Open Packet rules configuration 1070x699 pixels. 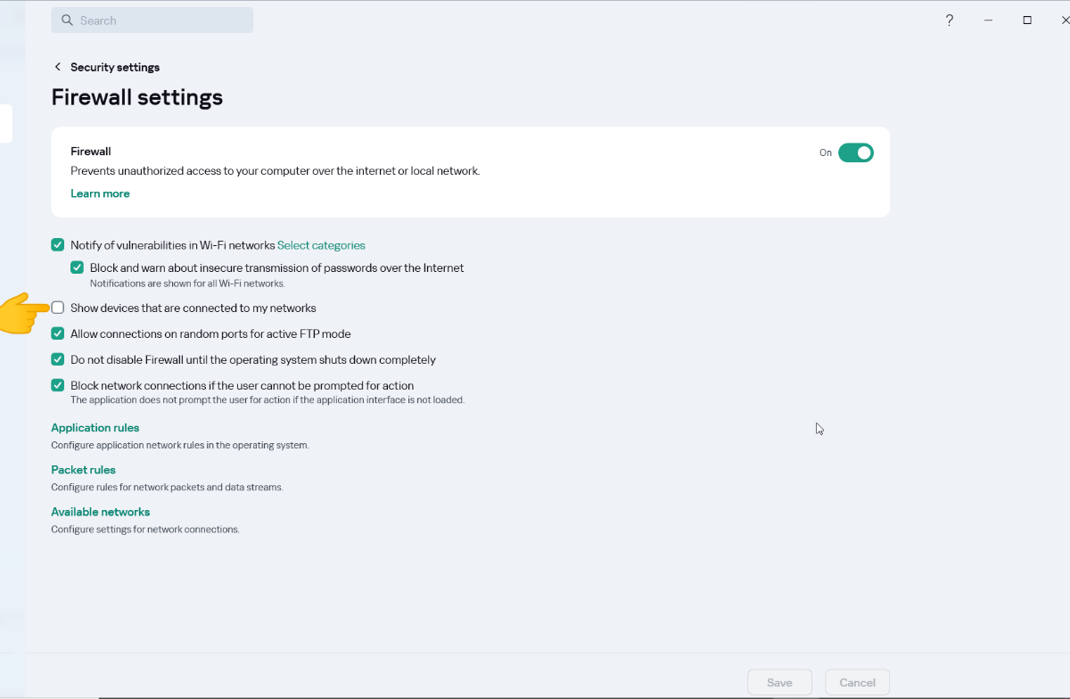84,470
